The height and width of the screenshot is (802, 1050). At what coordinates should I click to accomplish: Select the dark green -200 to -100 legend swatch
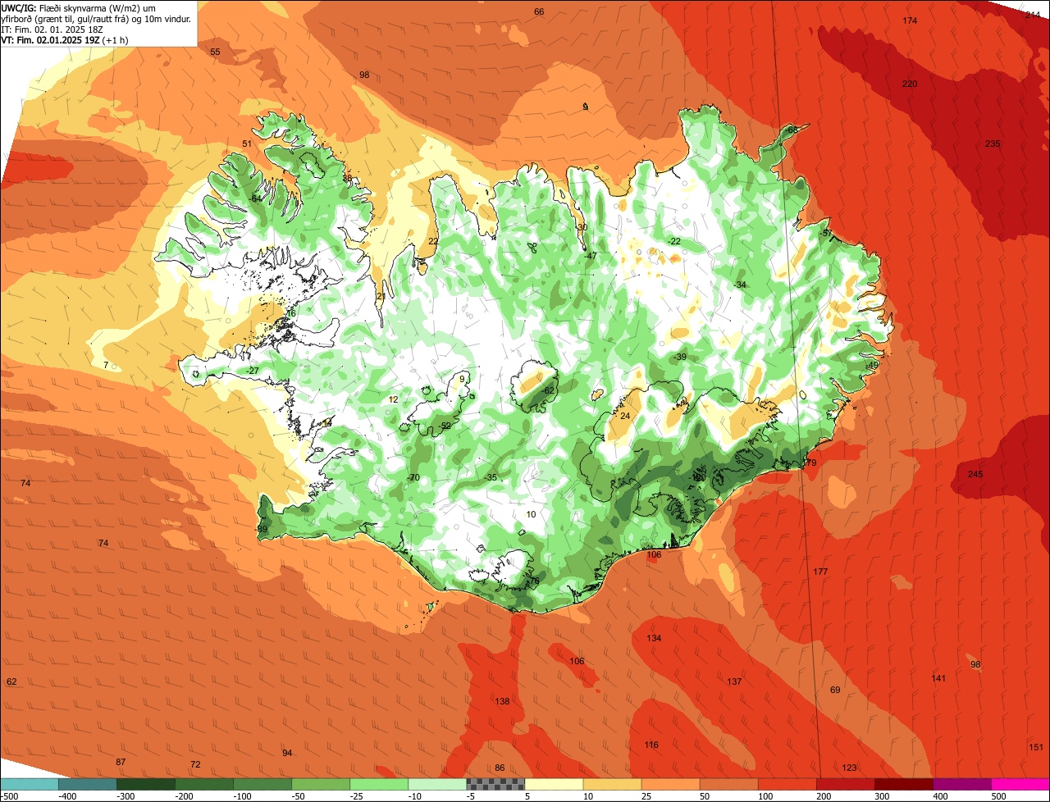coord(204,784)
